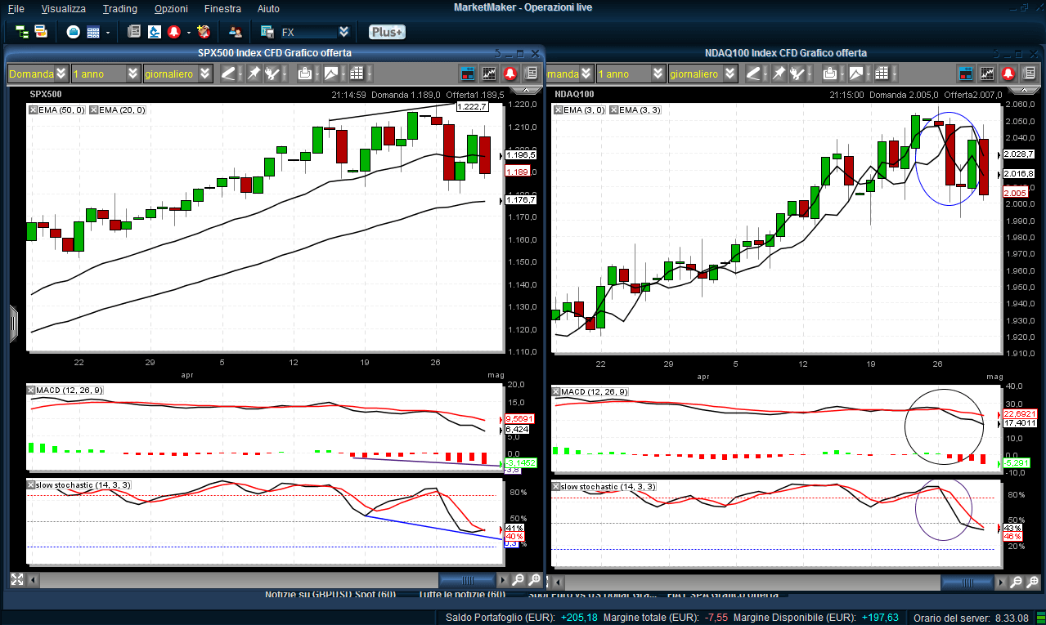
Task: Open the 'Notizie su GBPUSD Spot (60)' tab
Action: pyautogui.click(x=330, y=595)
